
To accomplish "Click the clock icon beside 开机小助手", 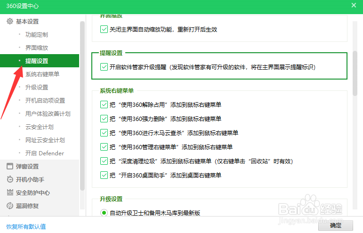I will click(10, 179).
